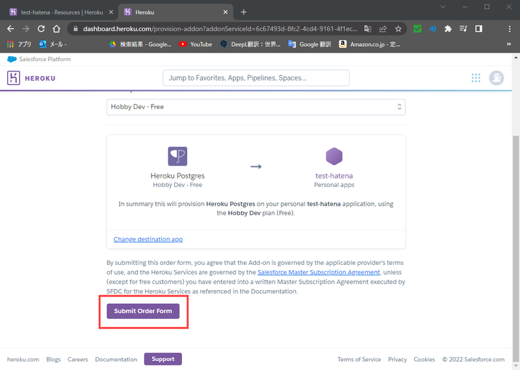Bookmark this page with the star icon

[x=398, y=29]
